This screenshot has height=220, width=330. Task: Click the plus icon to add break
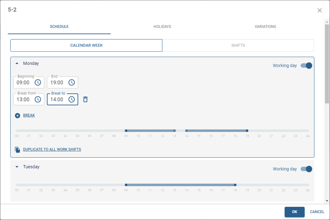coord(18,116)
